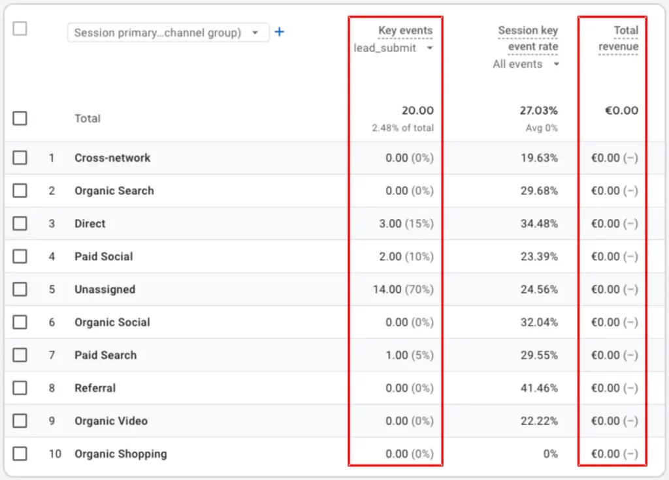
Task: Select the Cross-network row checkbox
Action: [x=20, y=158]
